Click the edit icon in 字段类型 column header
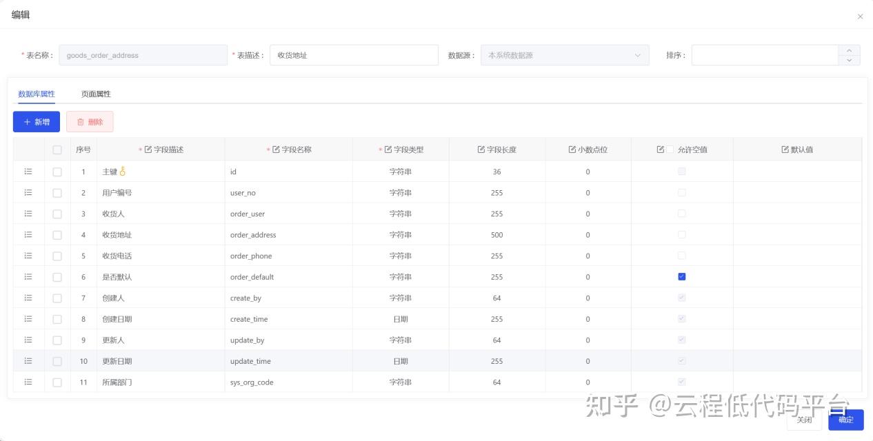Viewport: 873px width, 441px height. [x=388, y=150]
